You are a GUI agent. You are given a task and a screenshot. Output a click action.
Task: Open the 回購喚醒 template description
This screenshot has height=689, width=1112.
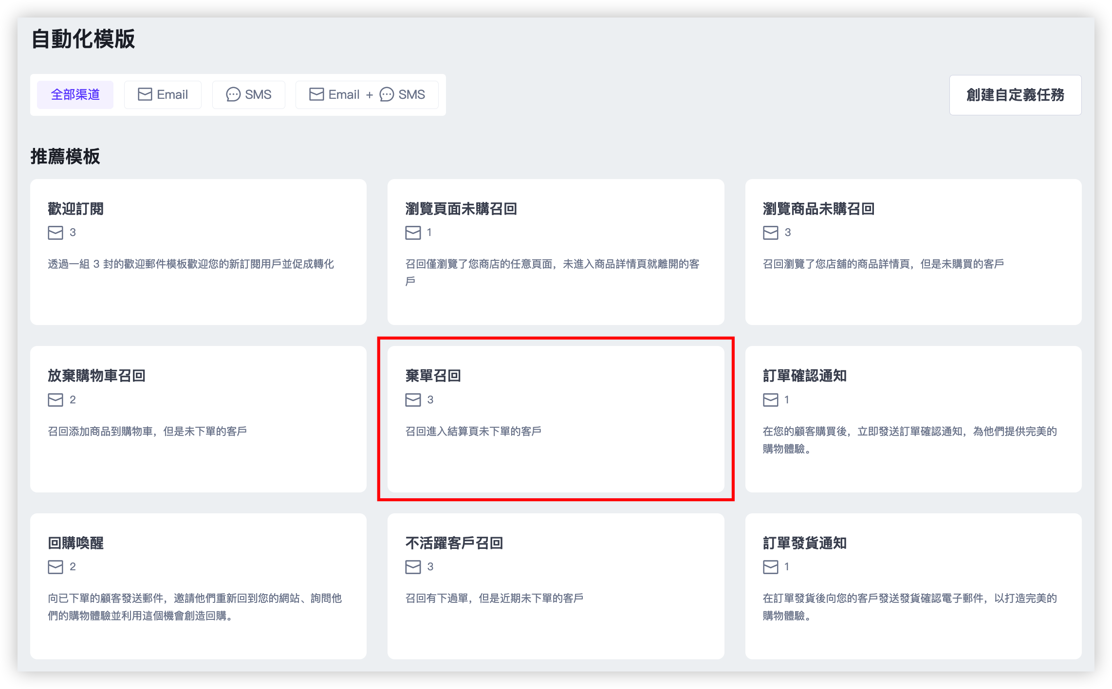195,607
